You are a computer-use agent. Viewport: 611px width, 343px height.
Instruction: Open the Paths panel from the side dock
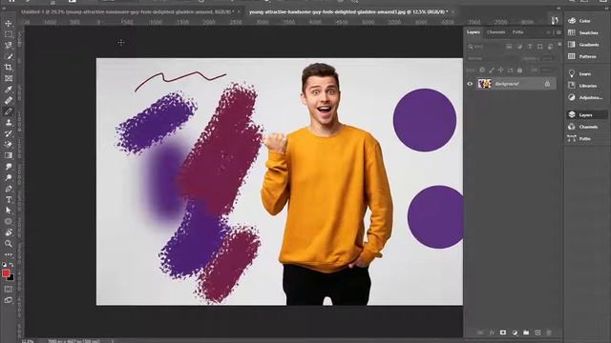point(585,138)
